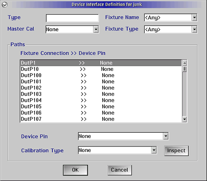The height and width of the screenshot is (181, 207).
Task: Select the DutP100 path entry
Action: (101, 75)
